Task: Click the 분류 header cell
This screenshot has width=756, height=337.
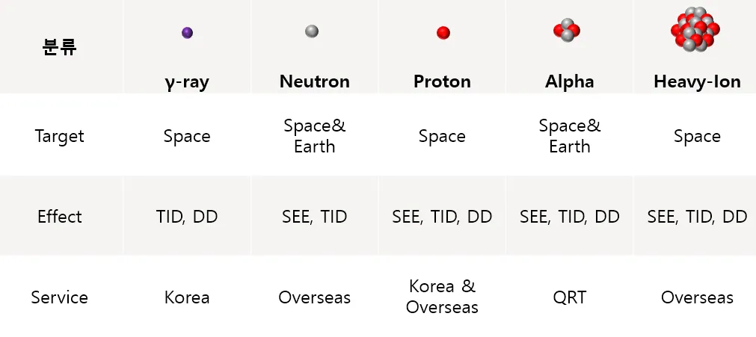Action: (60, 48)
